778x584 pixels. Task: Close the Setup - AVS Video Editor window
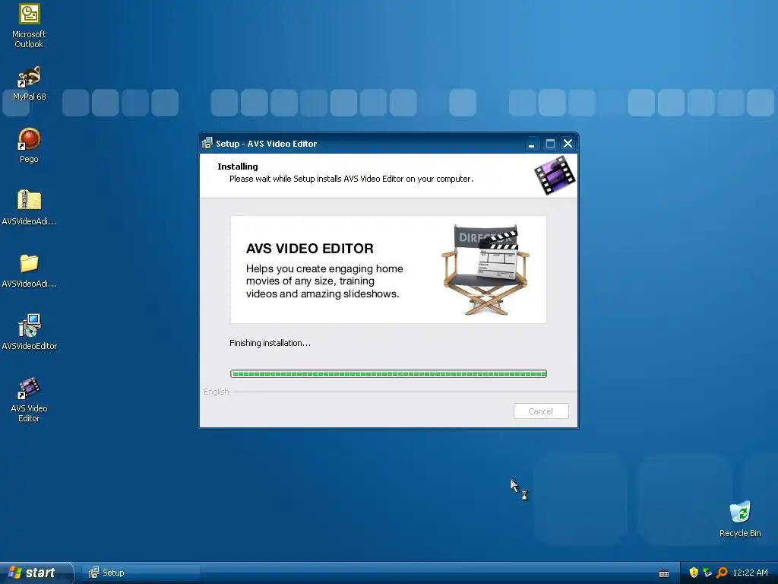568,144
